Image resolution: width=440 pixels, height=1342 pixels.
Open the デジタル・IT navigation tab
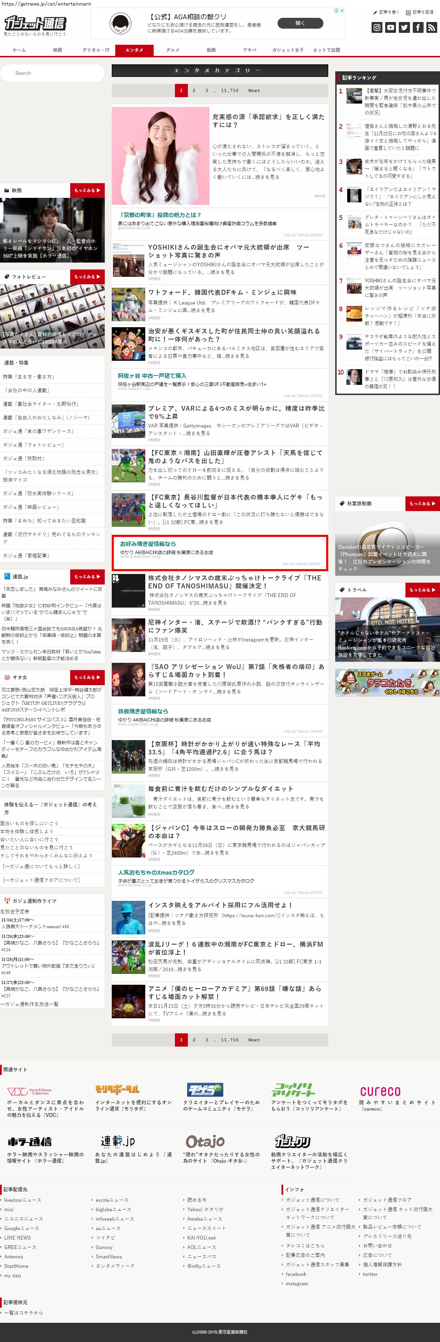(x=96, y=50)
